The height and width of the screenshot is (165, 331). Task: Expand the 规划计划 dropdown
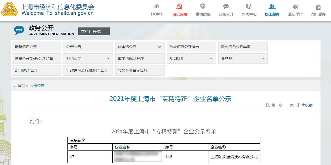[211, 59]
